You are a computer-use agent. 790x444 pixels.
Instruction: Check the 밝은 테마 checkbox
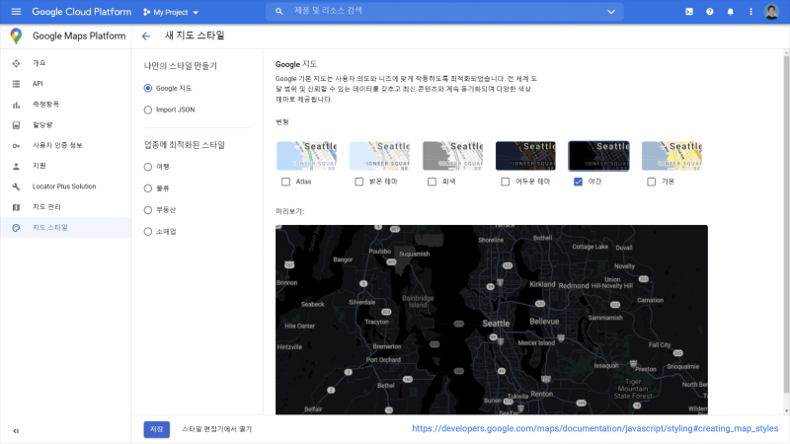coord(358,182)
